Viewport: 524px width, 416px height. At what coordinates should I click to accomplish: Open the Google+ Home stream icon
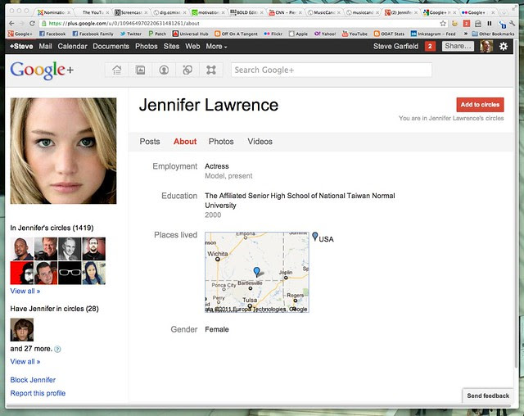pyautogui.click(x=116, y=70)
